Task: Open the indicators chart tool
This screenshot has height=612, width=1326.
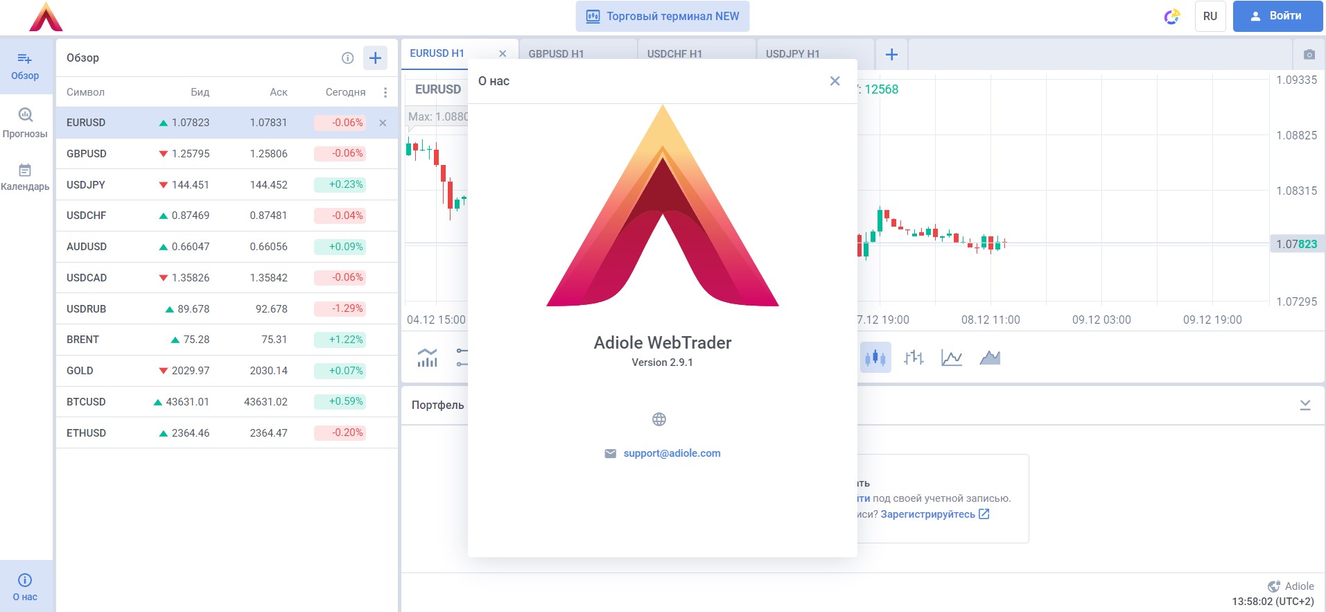Action: [x=428, y=358]
